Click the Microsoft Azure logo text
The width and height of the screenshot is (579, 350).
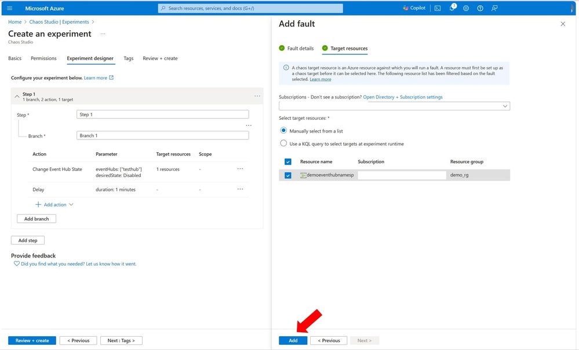click(x=44, y=8)
